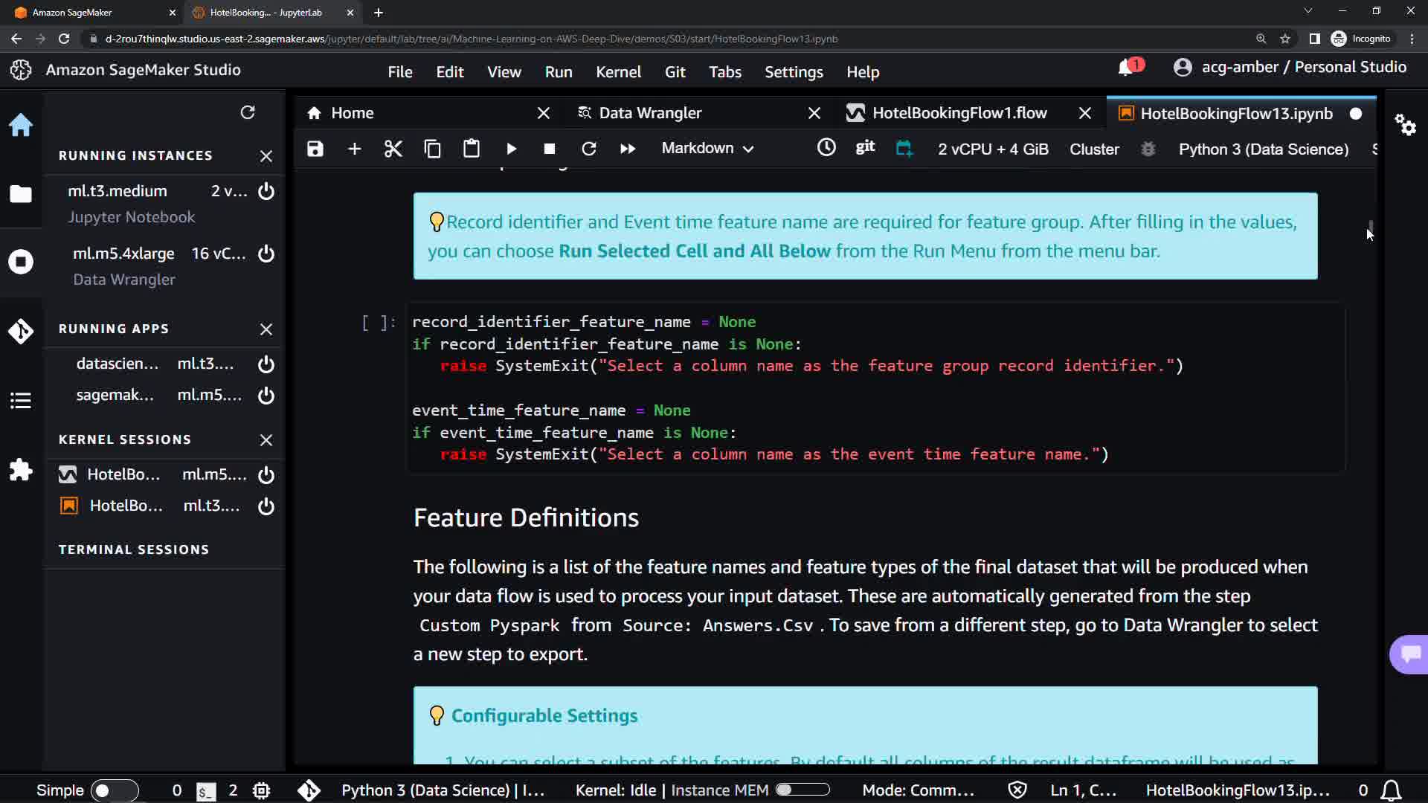
Task: Open the 2 vCPU + 4 GiB instance selector
Action: (x=992, y=149)
